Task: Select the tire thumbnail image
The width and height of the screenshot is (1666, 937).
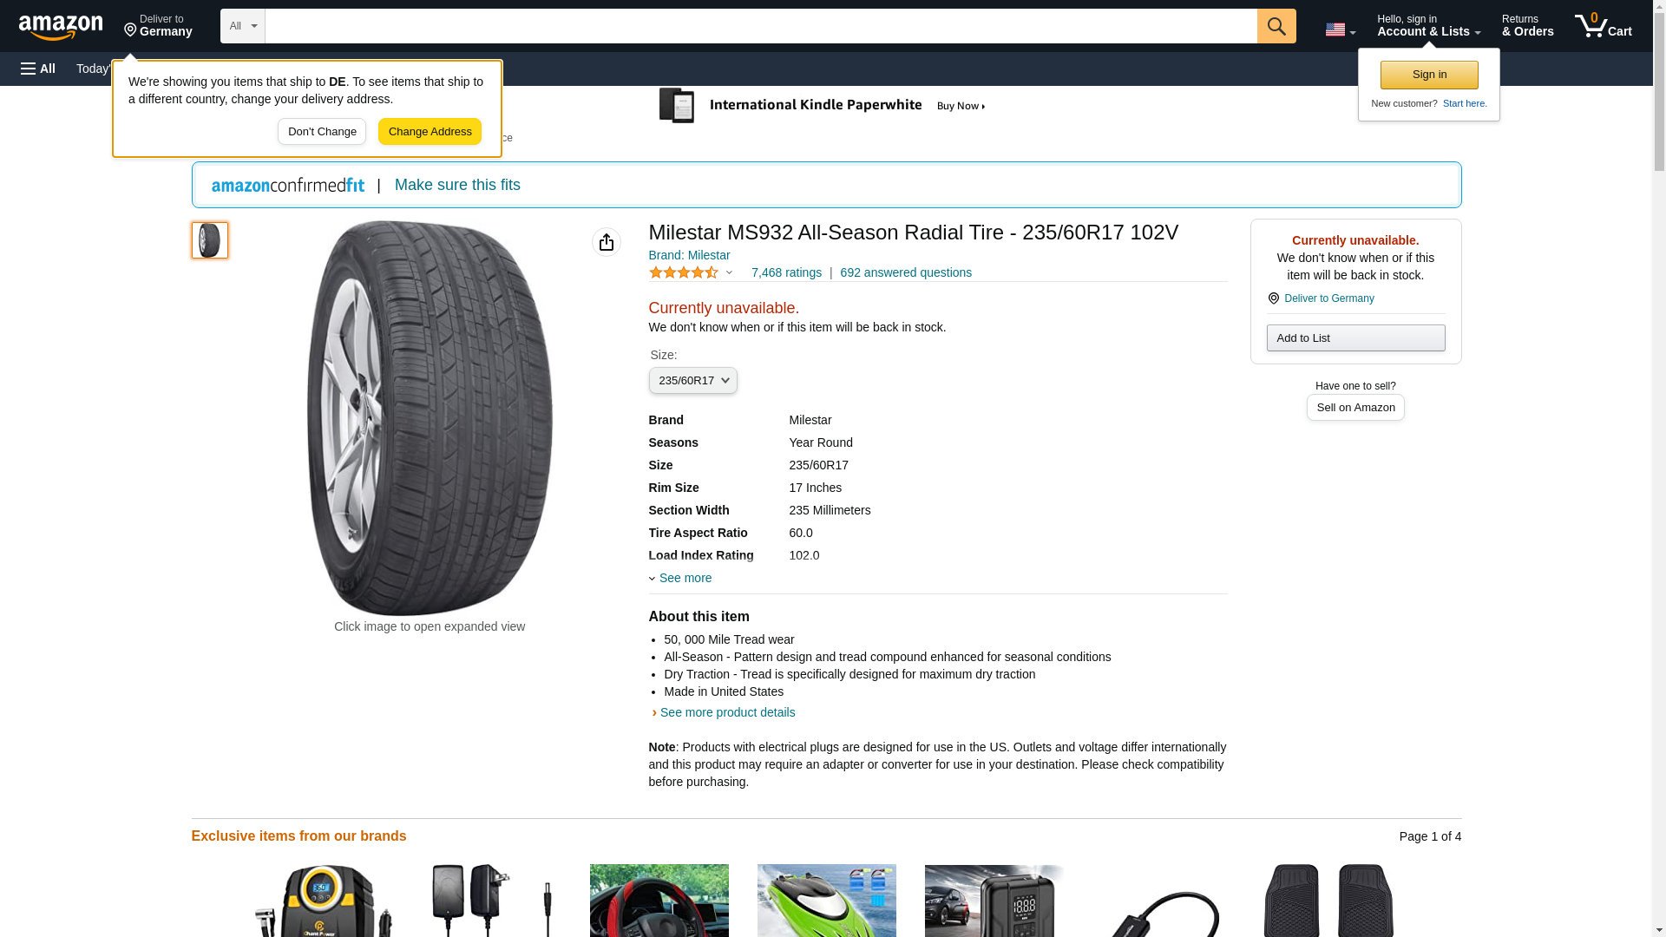Action: point(210,240)
